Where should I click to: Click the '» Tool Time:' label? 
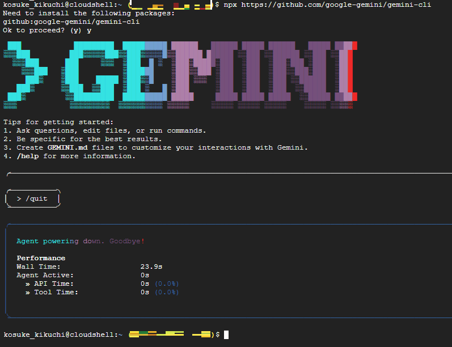click(x=52, y=292)
